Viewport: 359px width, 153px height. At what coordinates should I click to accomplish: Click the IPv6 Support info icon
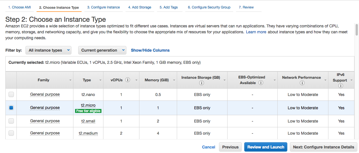click(340, 86)
